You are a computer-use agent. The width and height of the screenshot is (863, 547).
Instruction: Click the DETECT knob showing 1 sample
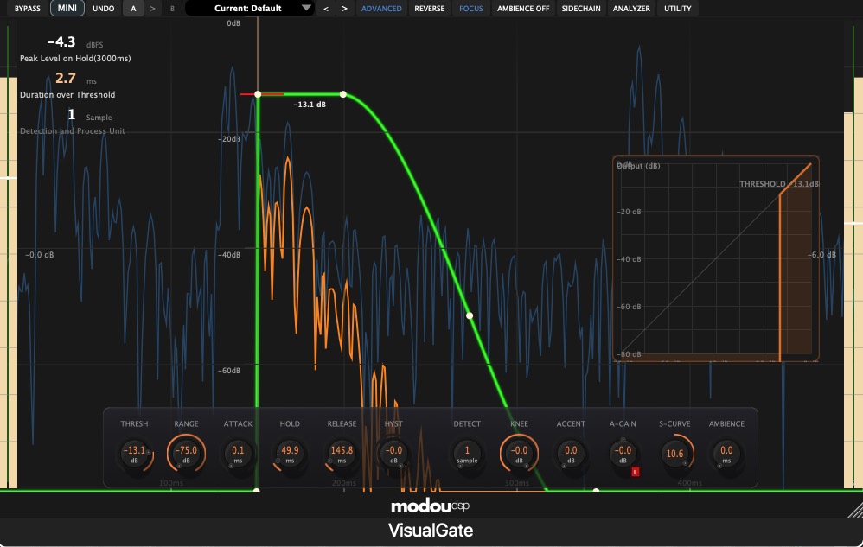[467, 454]
